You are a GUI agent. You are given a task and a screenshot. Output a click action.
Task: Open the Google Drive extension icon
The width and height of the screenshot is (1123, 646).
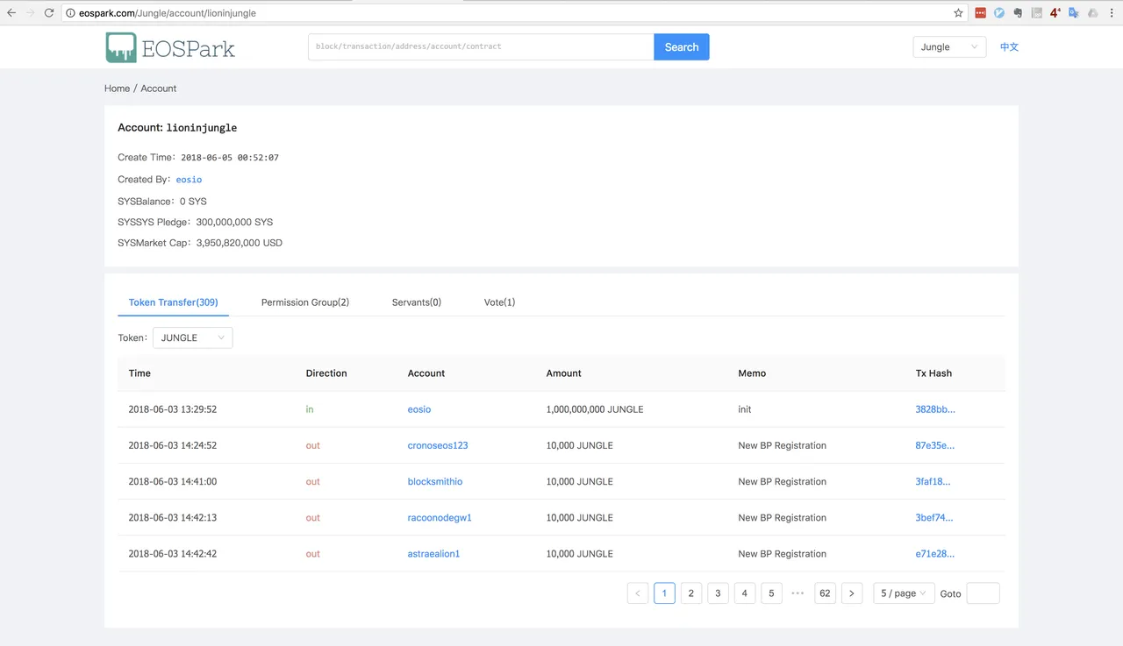(x=1092, y=13)
